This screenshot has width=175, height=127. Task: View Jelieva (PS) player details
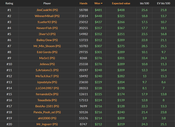47,64
